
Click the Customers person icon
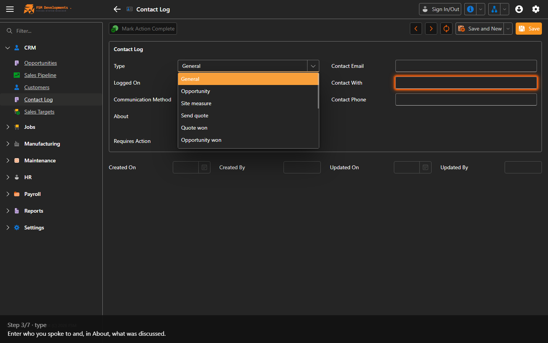[17, 87]
